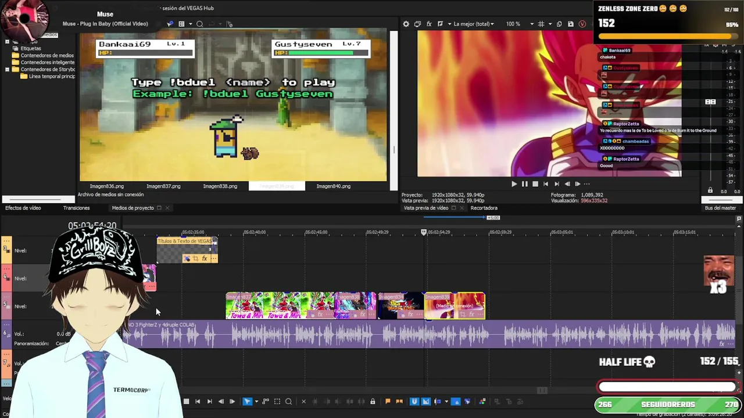Screen dimensions: 744x418
Task: Open video preview project properties gear
Action: [x=406, y=24]
